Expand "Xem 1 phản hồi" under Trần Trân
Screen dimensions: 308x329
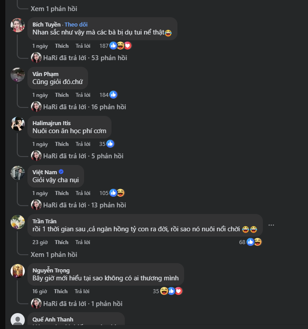[x=54, y=254]
